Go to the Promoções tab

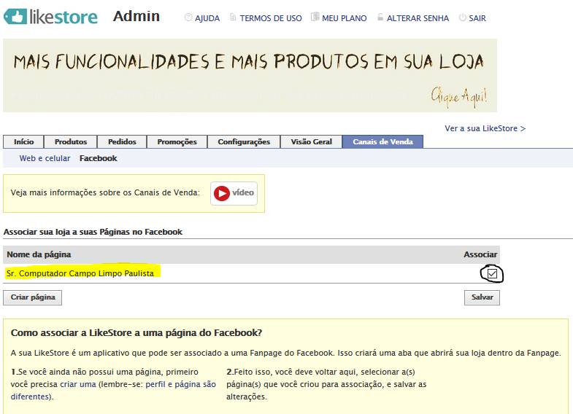pyautogui.click(x=177, y=142)
